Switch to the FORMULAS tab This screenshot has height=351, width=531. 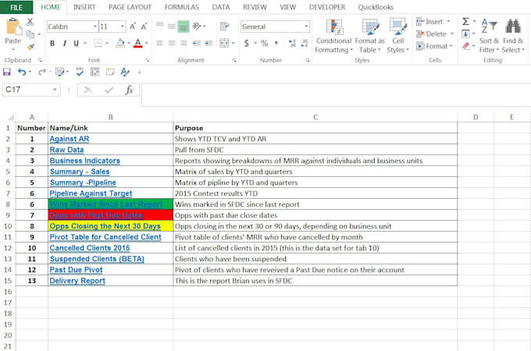click(182, 7)
